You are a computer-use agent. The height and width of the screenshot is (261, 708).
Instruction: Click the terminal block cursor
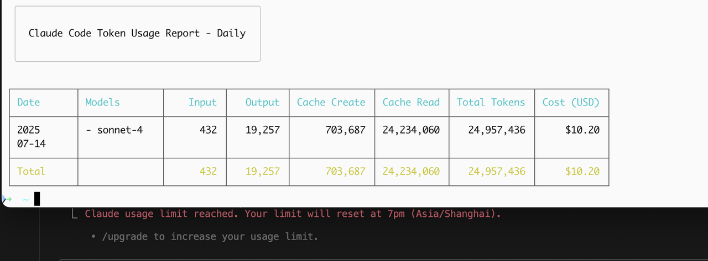pyautogui.click(x=37, y=199)
